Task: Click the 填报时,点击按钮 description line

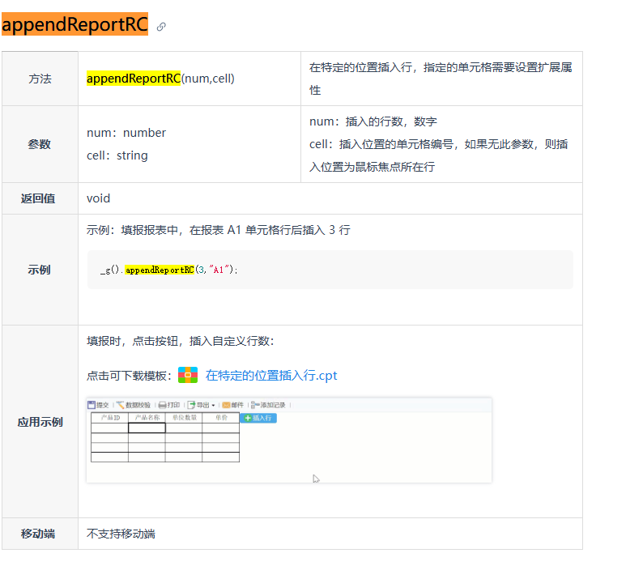Action: pos(181,341)
